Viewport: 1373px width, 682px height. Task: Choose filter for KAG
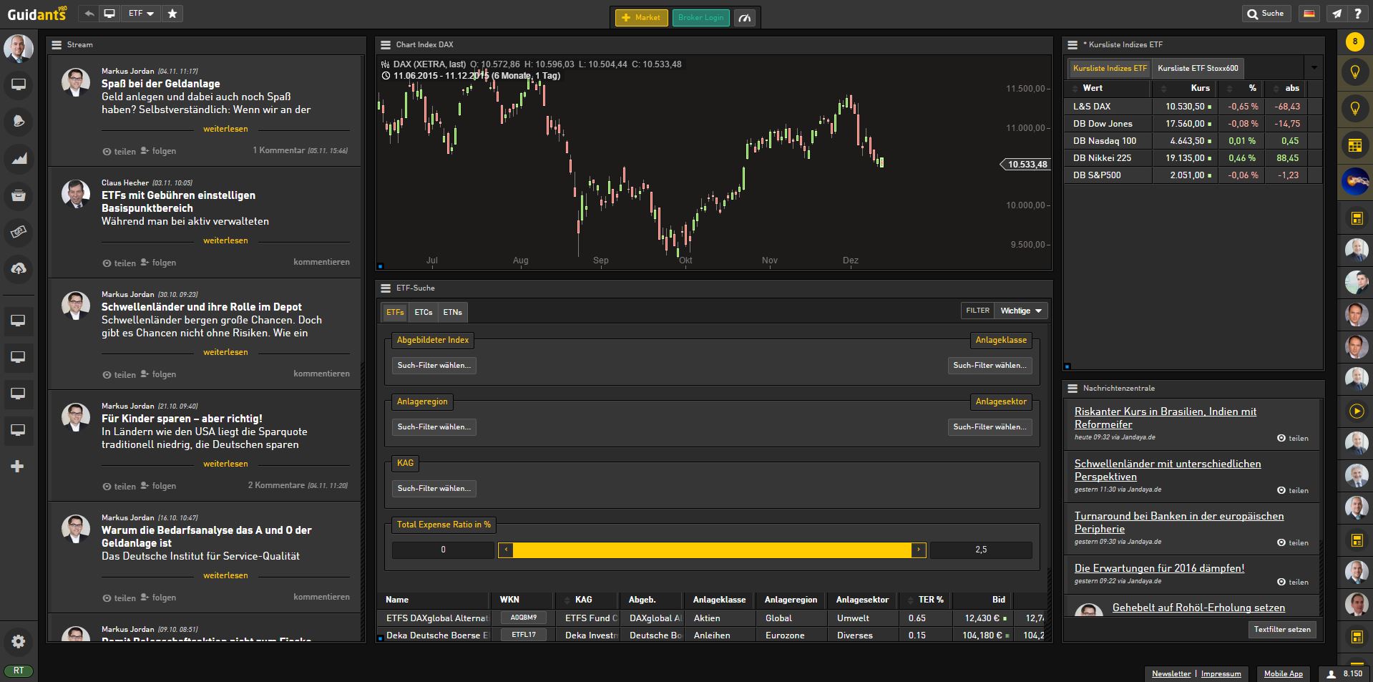[x=434, y=489]
